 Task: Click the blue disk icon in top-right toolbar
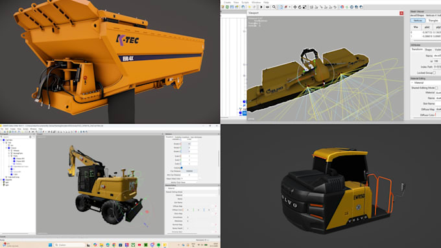click(232, 6)
